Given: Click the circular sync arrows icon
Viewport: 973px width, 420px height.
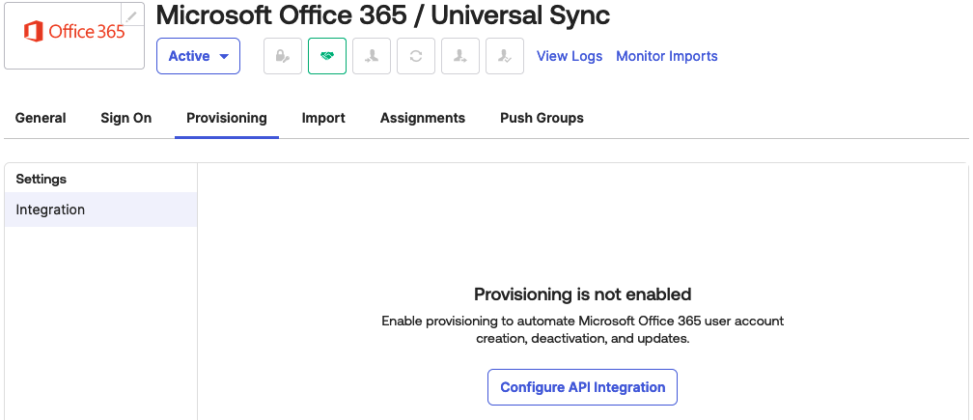Looking at the screenshot, I should tap(416, 56).
